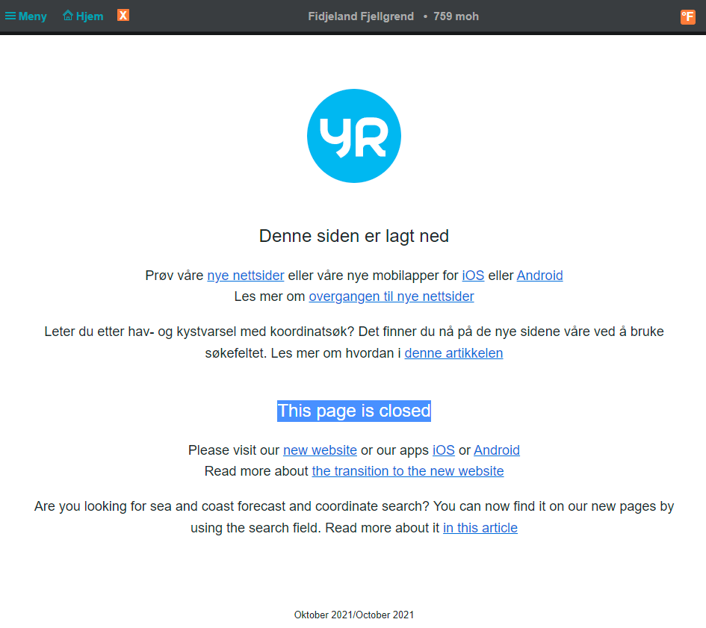The image size is (706, 628).
Task: Follow 'overgangen til nye nettsider' link
Action: click(391, 296)
